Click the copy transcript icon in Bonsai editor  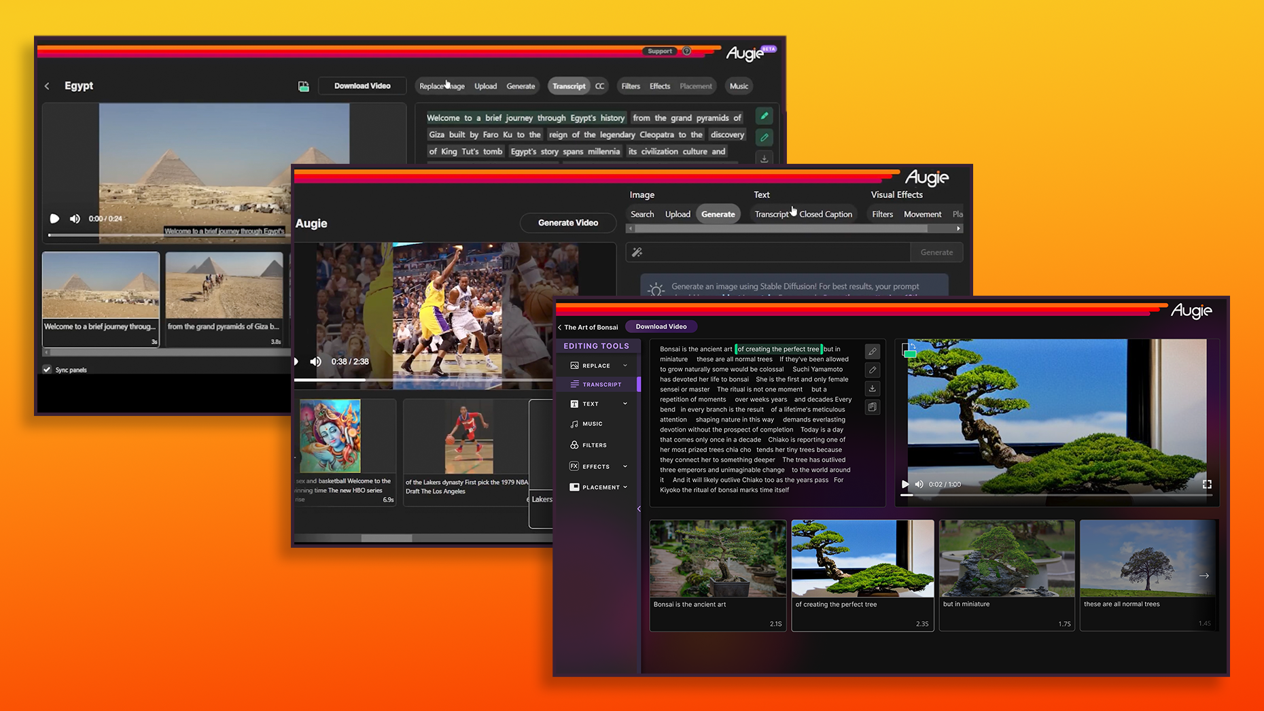(873, 407)
